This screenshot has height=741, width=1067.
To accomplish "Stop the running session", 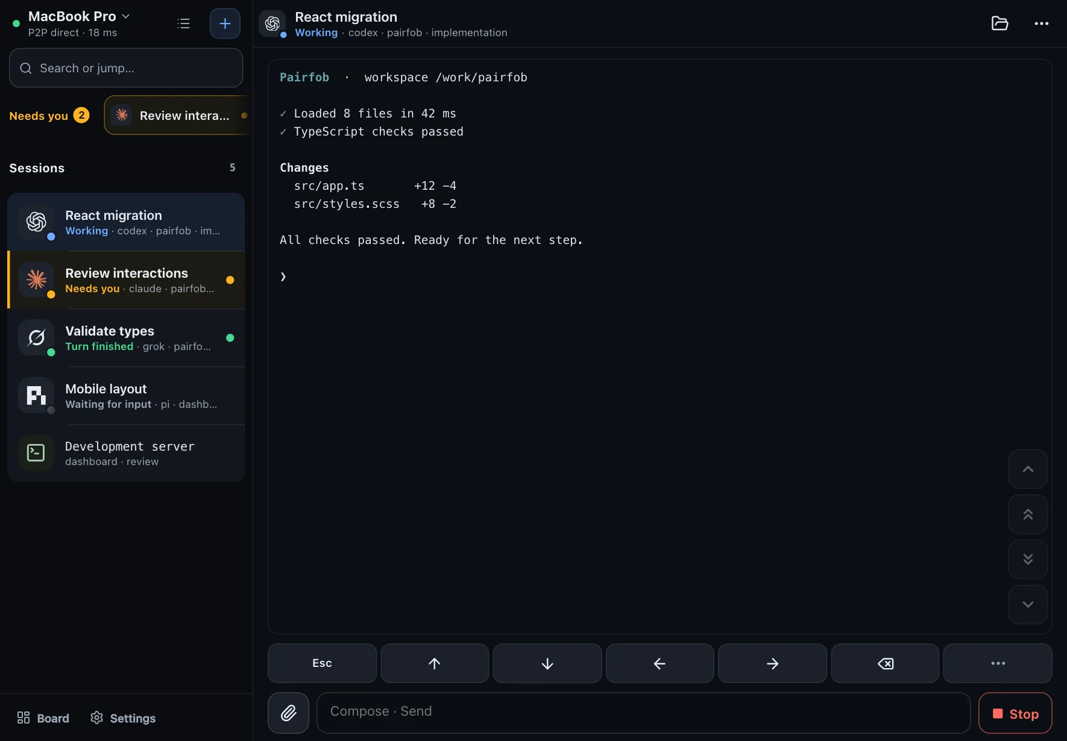I will click(x=1015, y=713).
